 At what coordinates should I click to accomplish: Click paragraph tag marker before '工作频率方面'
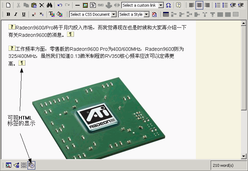(12, 48)
